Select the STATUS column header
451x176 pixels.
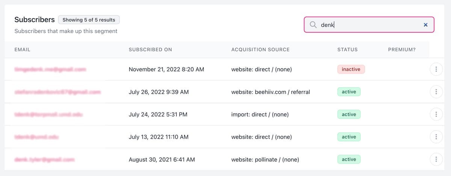(x=348, y=50)
